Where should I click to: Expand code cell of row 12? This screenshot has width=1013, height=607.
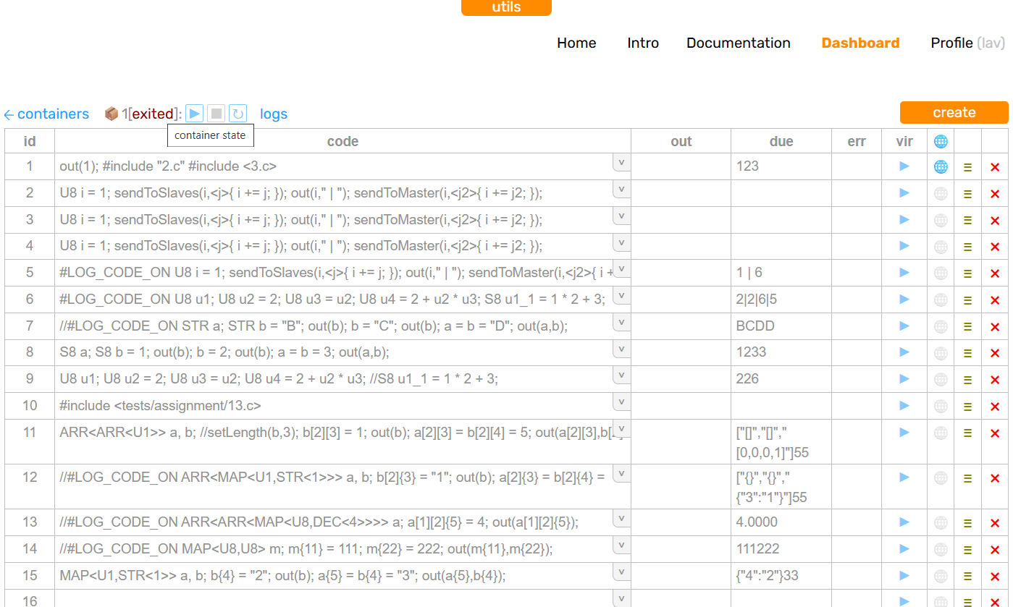[621, 473]
